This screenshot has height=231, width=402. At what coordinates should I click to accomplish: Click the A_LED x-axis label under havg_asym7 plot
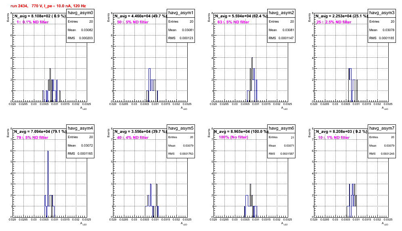click(x=385, y=224)
